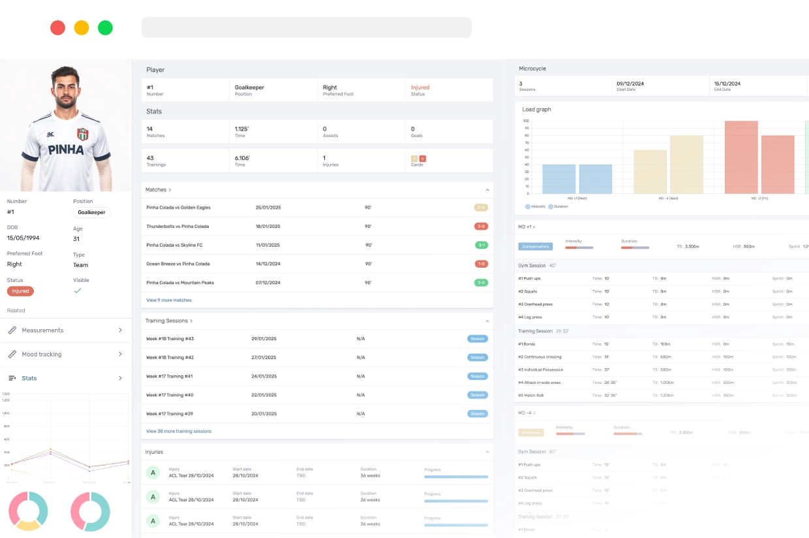809x538 pixels.
Task: Toggle the Visible green checkmark
Action: pos(78,291)
